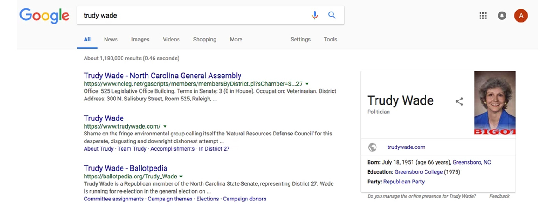Screen dimensions: 555x212
Task: Share the Trudy Wade knowledge panel
Action: tap(459, 101)
